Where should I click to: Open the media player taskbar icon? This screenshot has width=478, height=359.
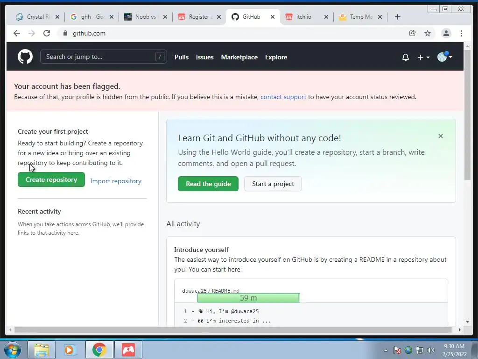(x=70, y=350)
